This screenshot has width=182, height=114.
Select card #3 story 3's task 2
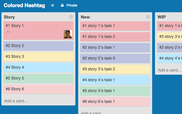point(115,69)
